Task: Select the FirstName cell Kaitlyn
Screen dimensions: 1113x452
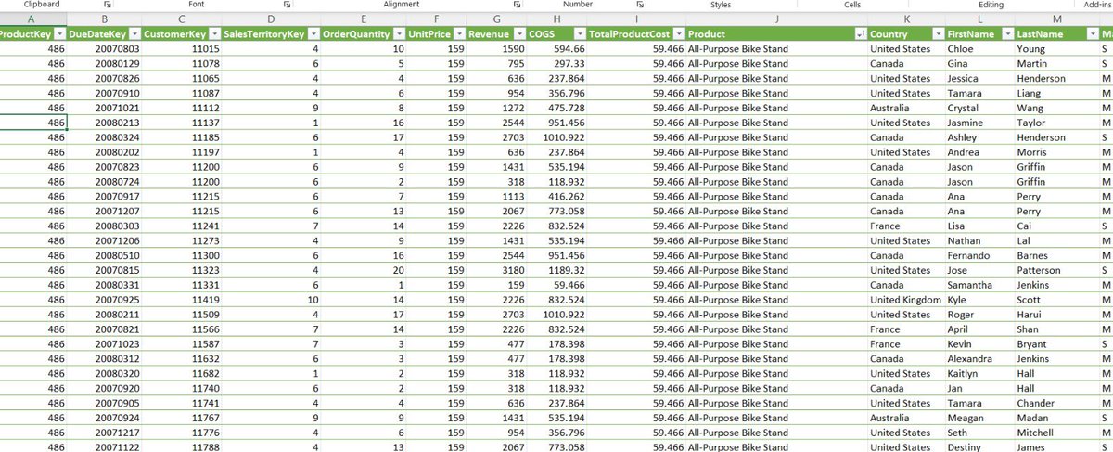Action: click(979, 374)
